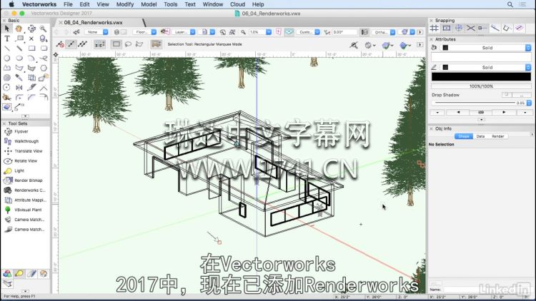Click the pen color black swatch
Image resolution: width=536 pixels, height=301 pixels.
(445, 68)
